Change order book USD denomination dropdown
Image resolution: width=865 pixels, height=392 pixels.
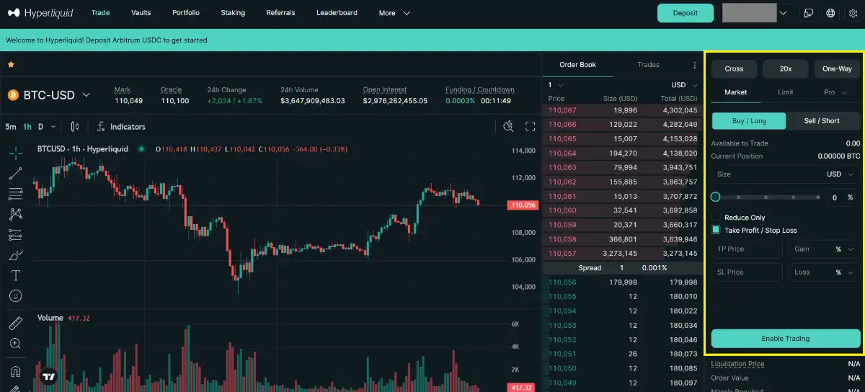coord(683,85)
